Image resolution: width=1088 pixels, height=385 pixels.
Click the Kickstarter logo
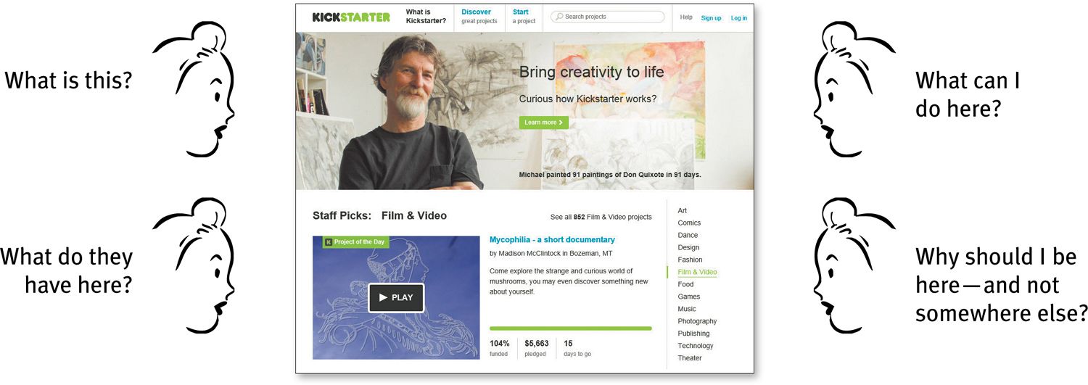(x=351, y=17)
